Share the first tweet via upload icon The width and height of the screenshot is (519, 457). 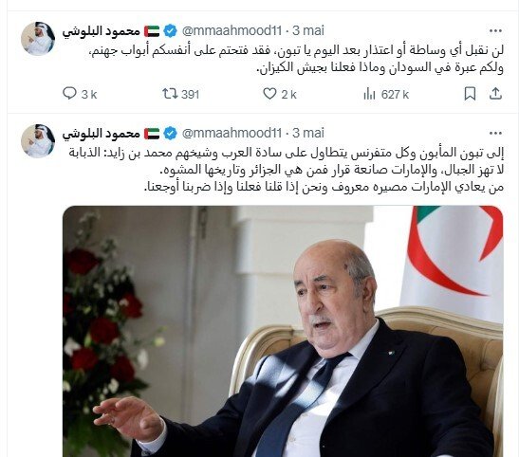(495, 94)
